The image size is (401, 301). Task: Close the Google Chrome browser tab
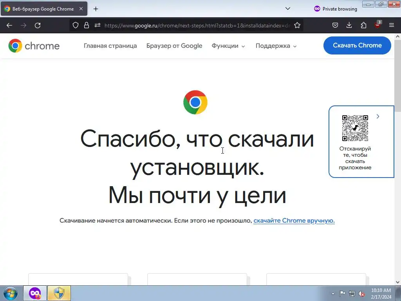tap(81, 9)
